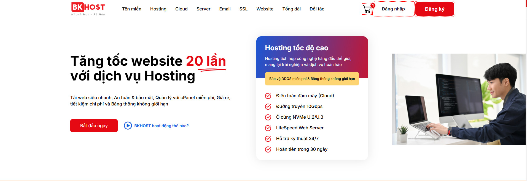Open the Hosting menu
The image size is (527, 181).
[x=158, y=9]
